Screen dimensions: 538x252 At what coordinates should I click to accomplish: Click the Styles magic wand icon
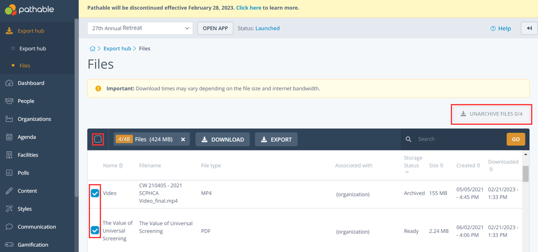tap(9, 209)
